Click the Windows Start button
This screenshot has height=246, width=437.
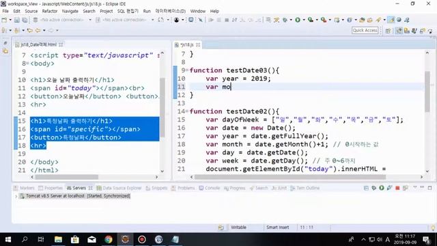(8, 239)
